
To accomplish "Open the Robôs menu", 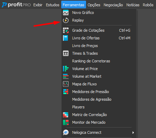I will 148,5.
